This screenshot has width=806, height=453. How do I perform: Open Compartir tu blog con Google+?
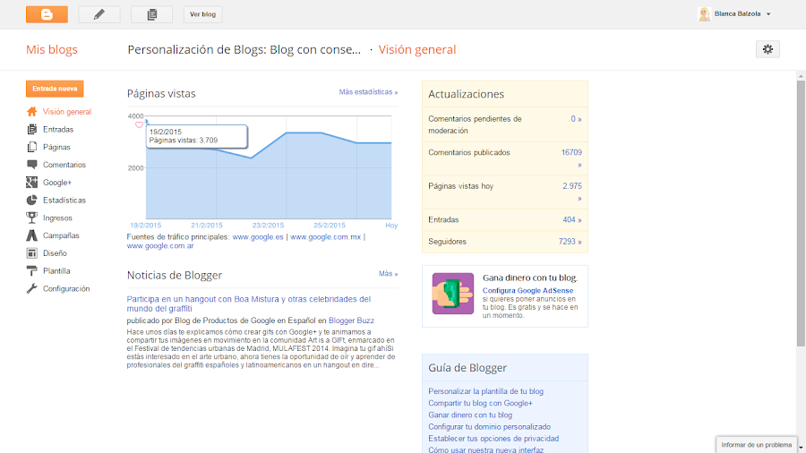480,403
